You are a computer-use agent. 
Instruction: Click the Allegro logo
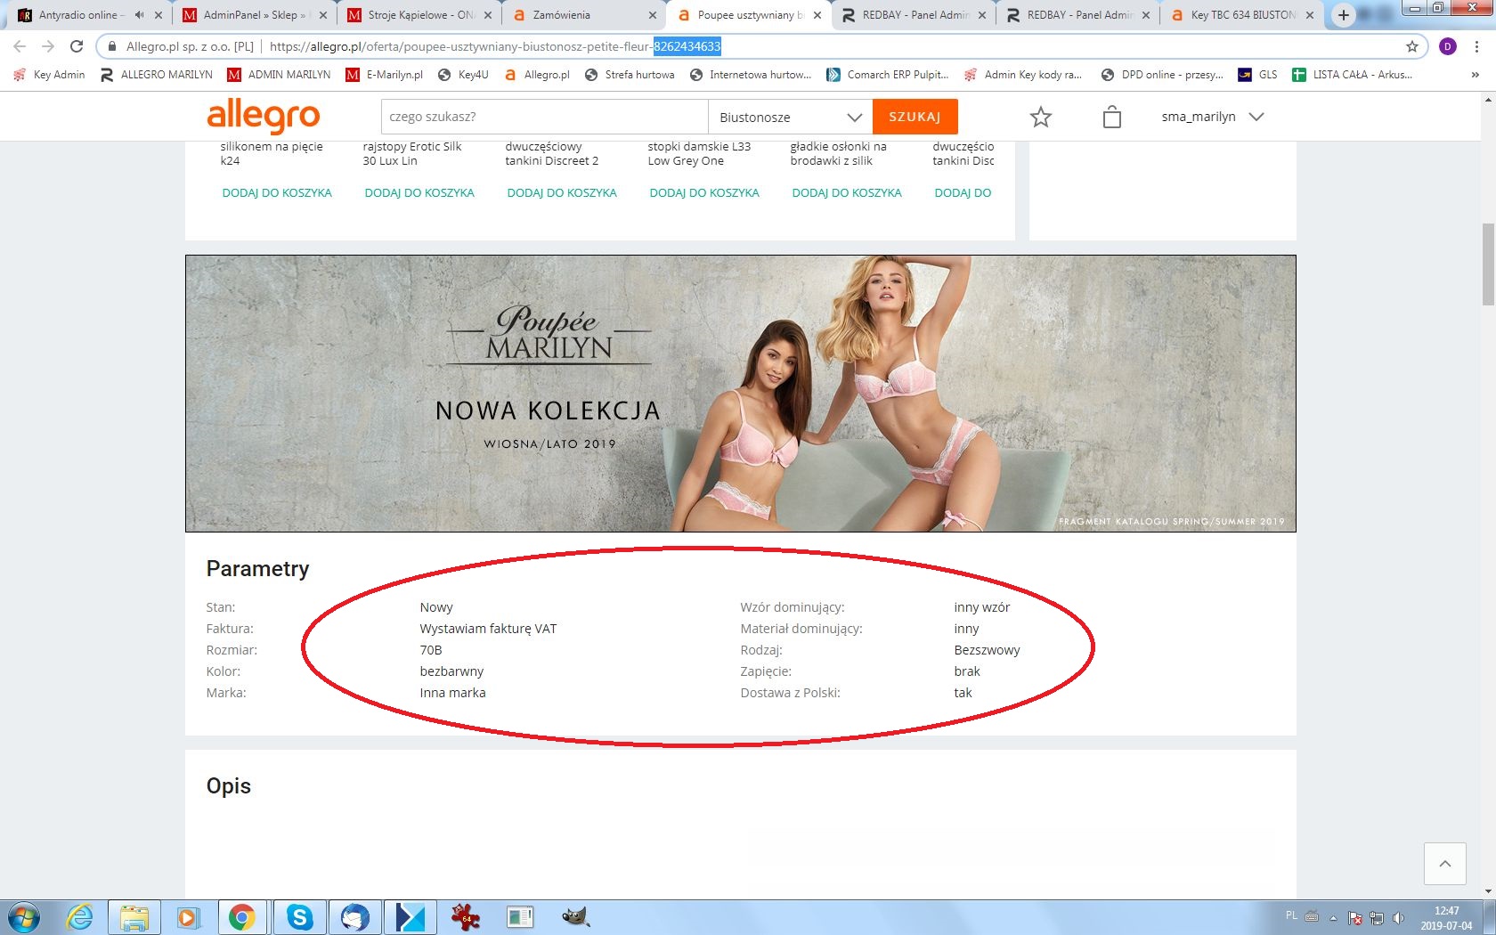click(x=263, y=116)
